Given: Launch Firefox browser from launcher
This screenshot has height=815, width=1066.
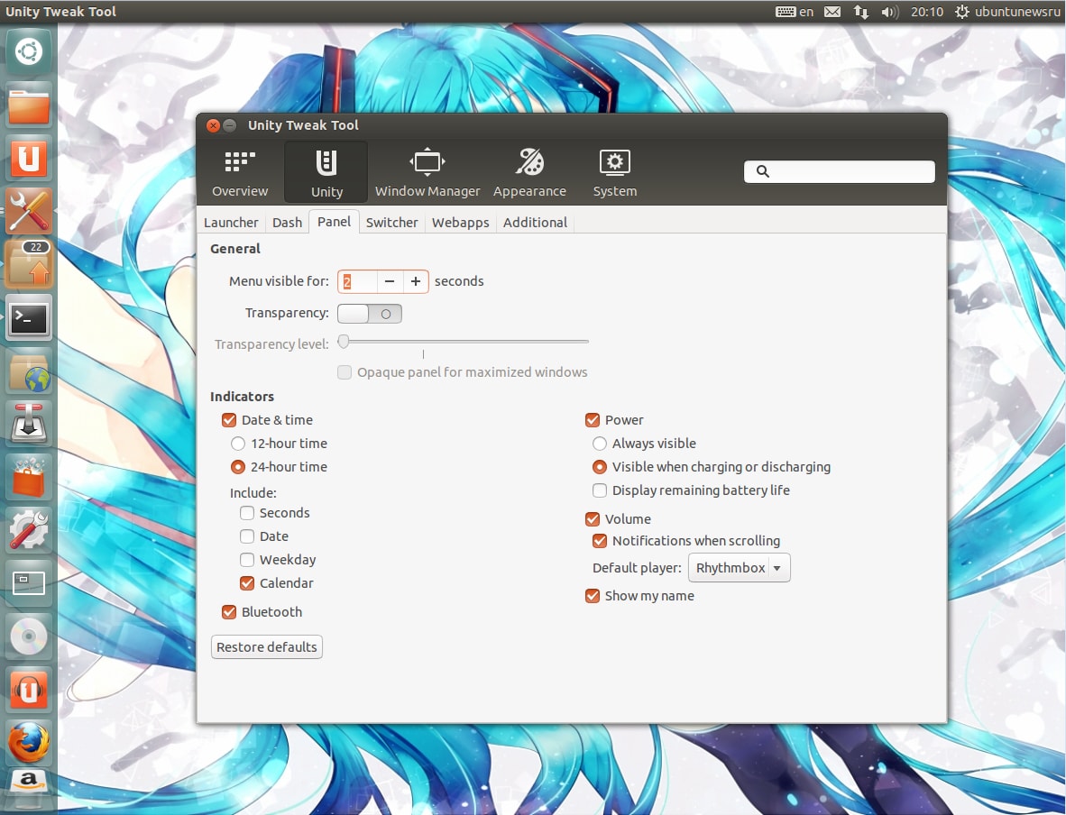Looking at the screenshot, I should pyautogui.click(x=29, y=743).
